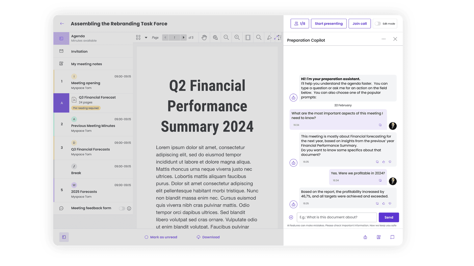Open the view options dropdown arrow
The height and width of the screenshot is (266, 474).
tap(146, 37)
